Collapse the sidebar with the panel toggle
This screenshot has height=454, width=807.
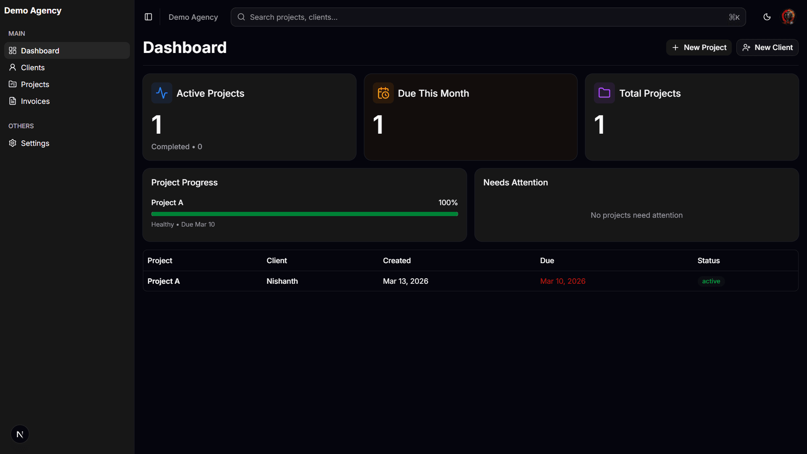tap(148, 17)
